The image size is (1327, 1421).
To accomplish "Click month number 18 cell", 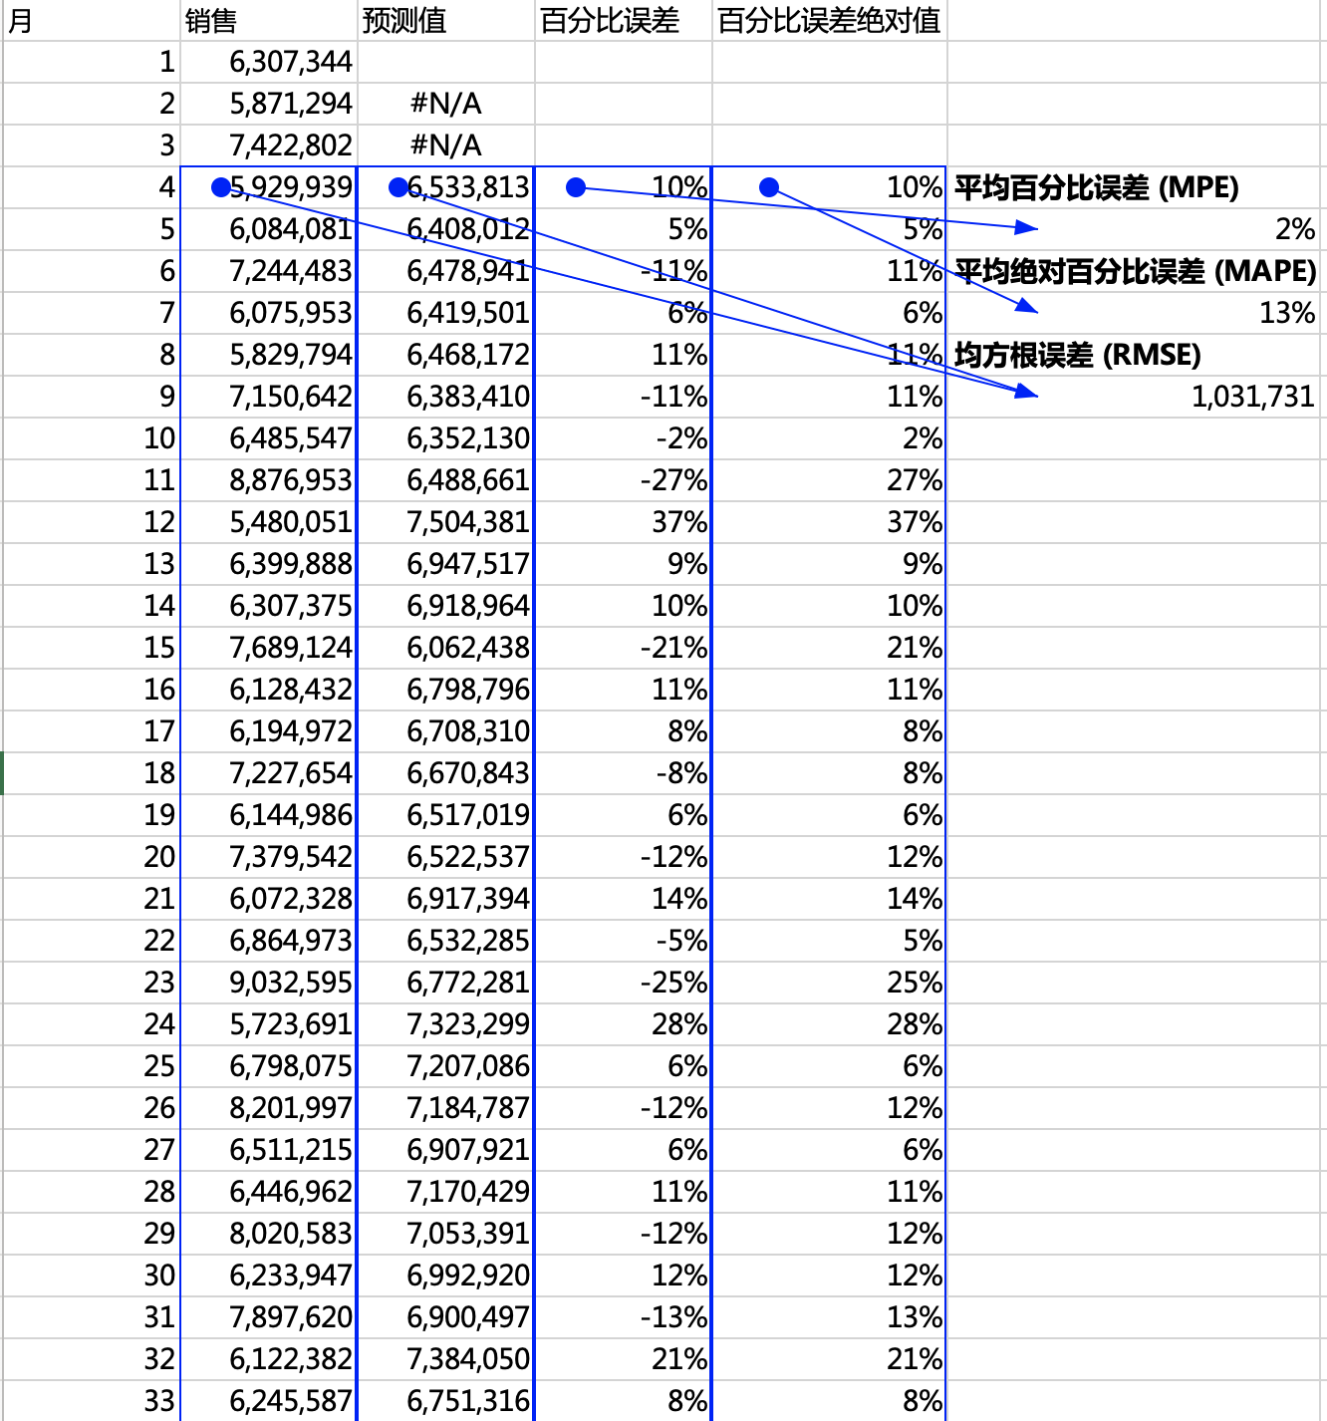I will (91, 773).
